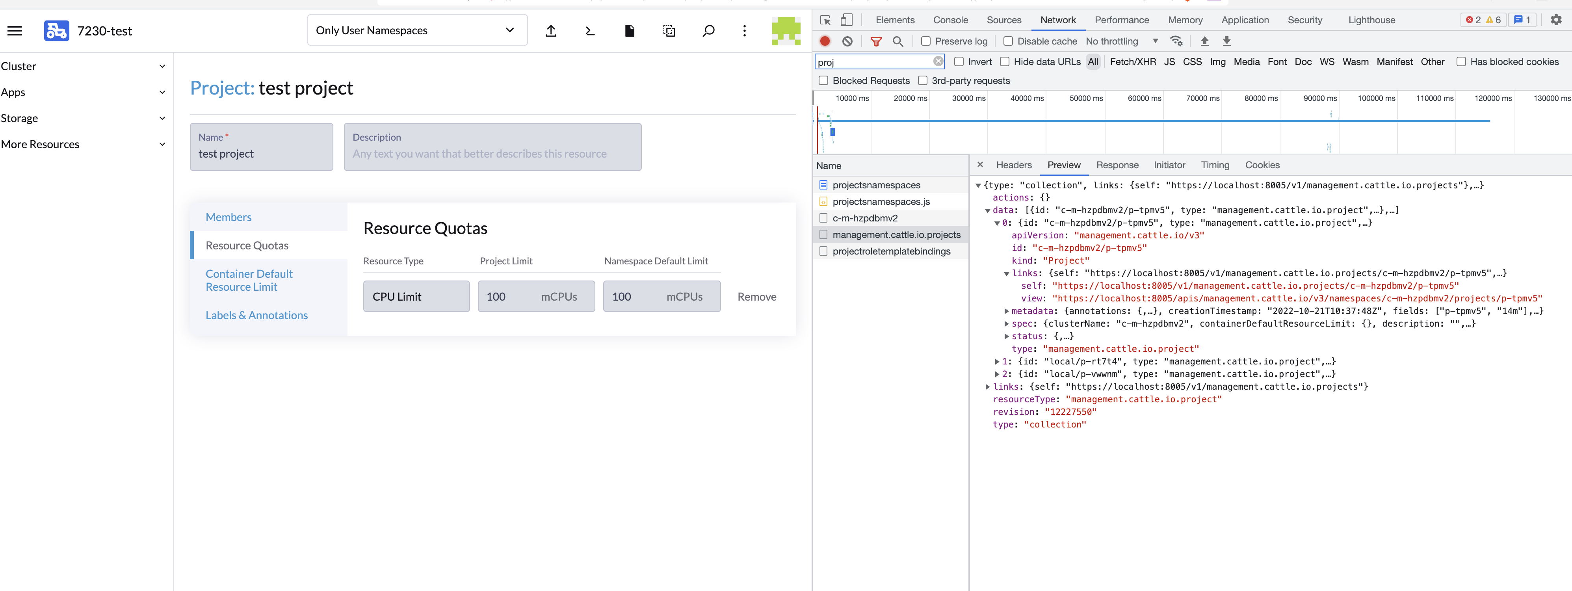The height and width of the screenshot is (591, 1572).
Task: Open Rancher global search magnifier icon
Action: pyautogui.click(x=708, y=30)
